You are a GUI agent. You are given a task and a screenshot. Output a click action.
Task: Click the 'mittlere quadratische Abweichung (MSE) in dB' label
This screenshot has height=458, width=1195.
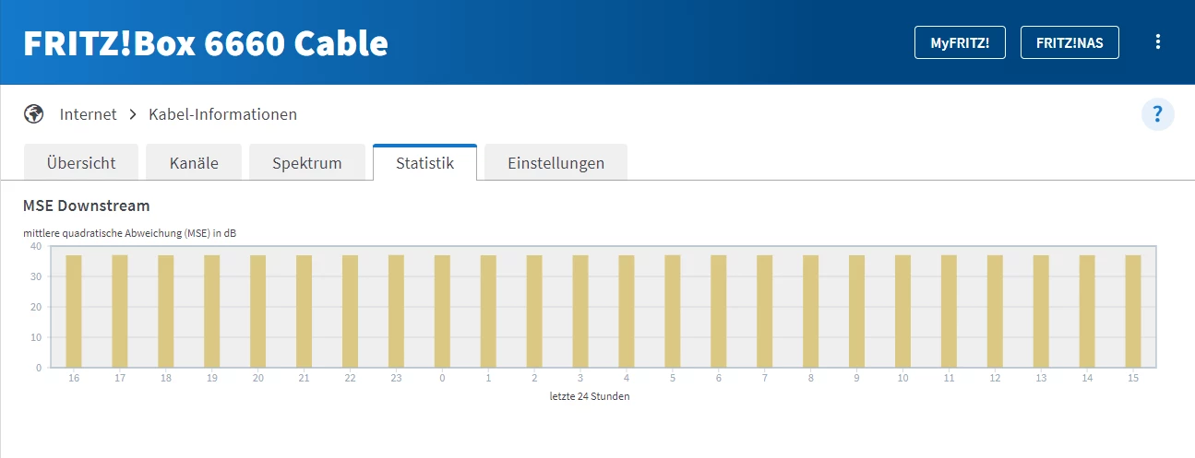pyautogui.click(x=129, y=233)
